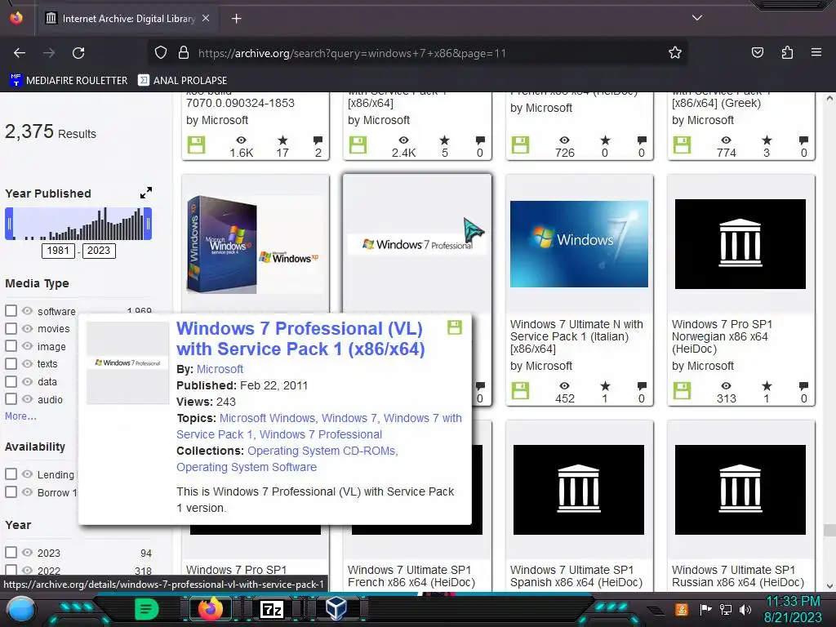Open Operating System Software collection link
The width and height of the screenshot is (836, 627).
coord(247,467)
